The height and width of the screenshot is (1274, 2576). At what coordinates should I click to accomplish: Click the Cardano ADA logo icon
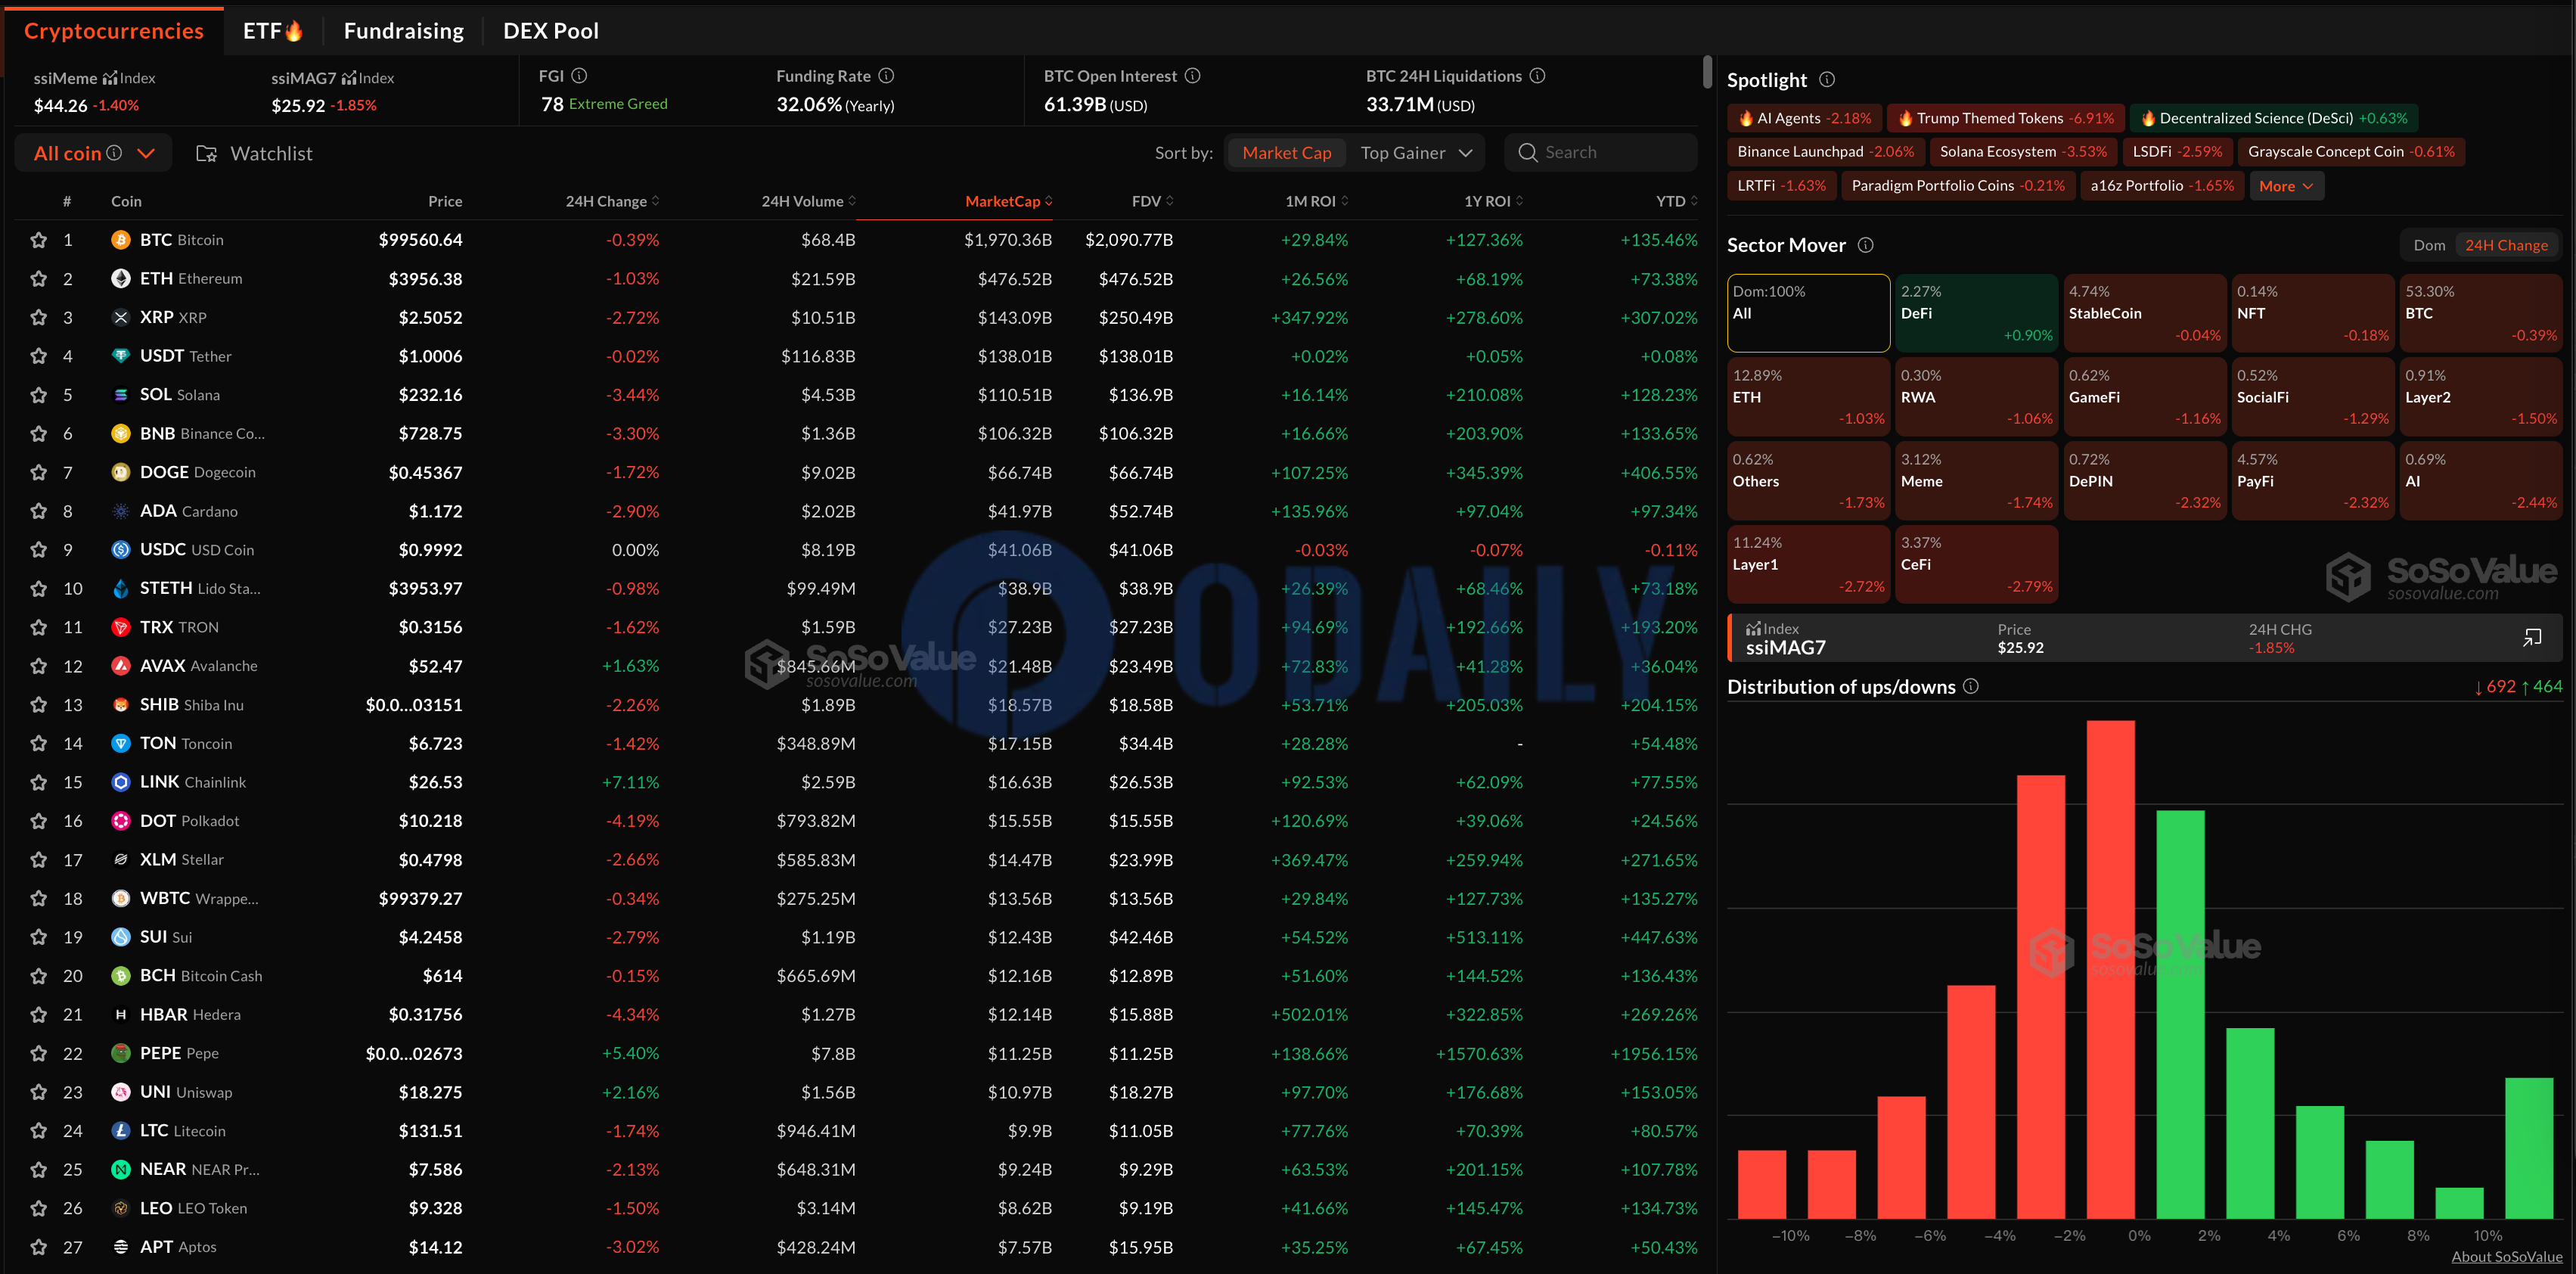121,511
